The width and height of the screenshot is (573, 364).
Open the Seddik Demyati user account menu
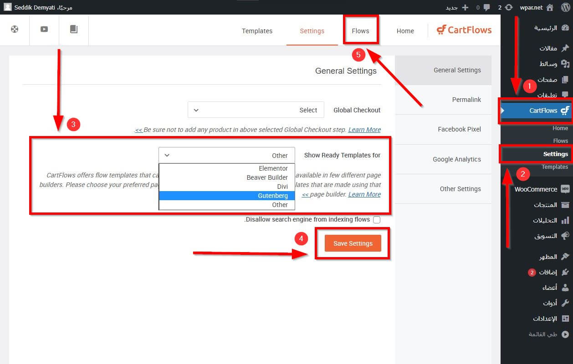click(x=38, y=7)
